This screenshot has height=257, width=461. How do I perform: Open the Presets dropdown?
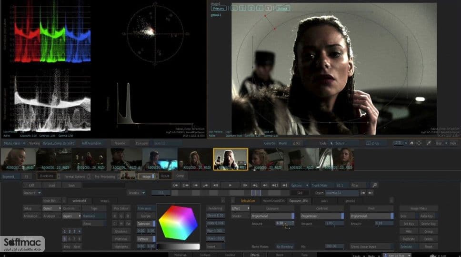[136, 193]
